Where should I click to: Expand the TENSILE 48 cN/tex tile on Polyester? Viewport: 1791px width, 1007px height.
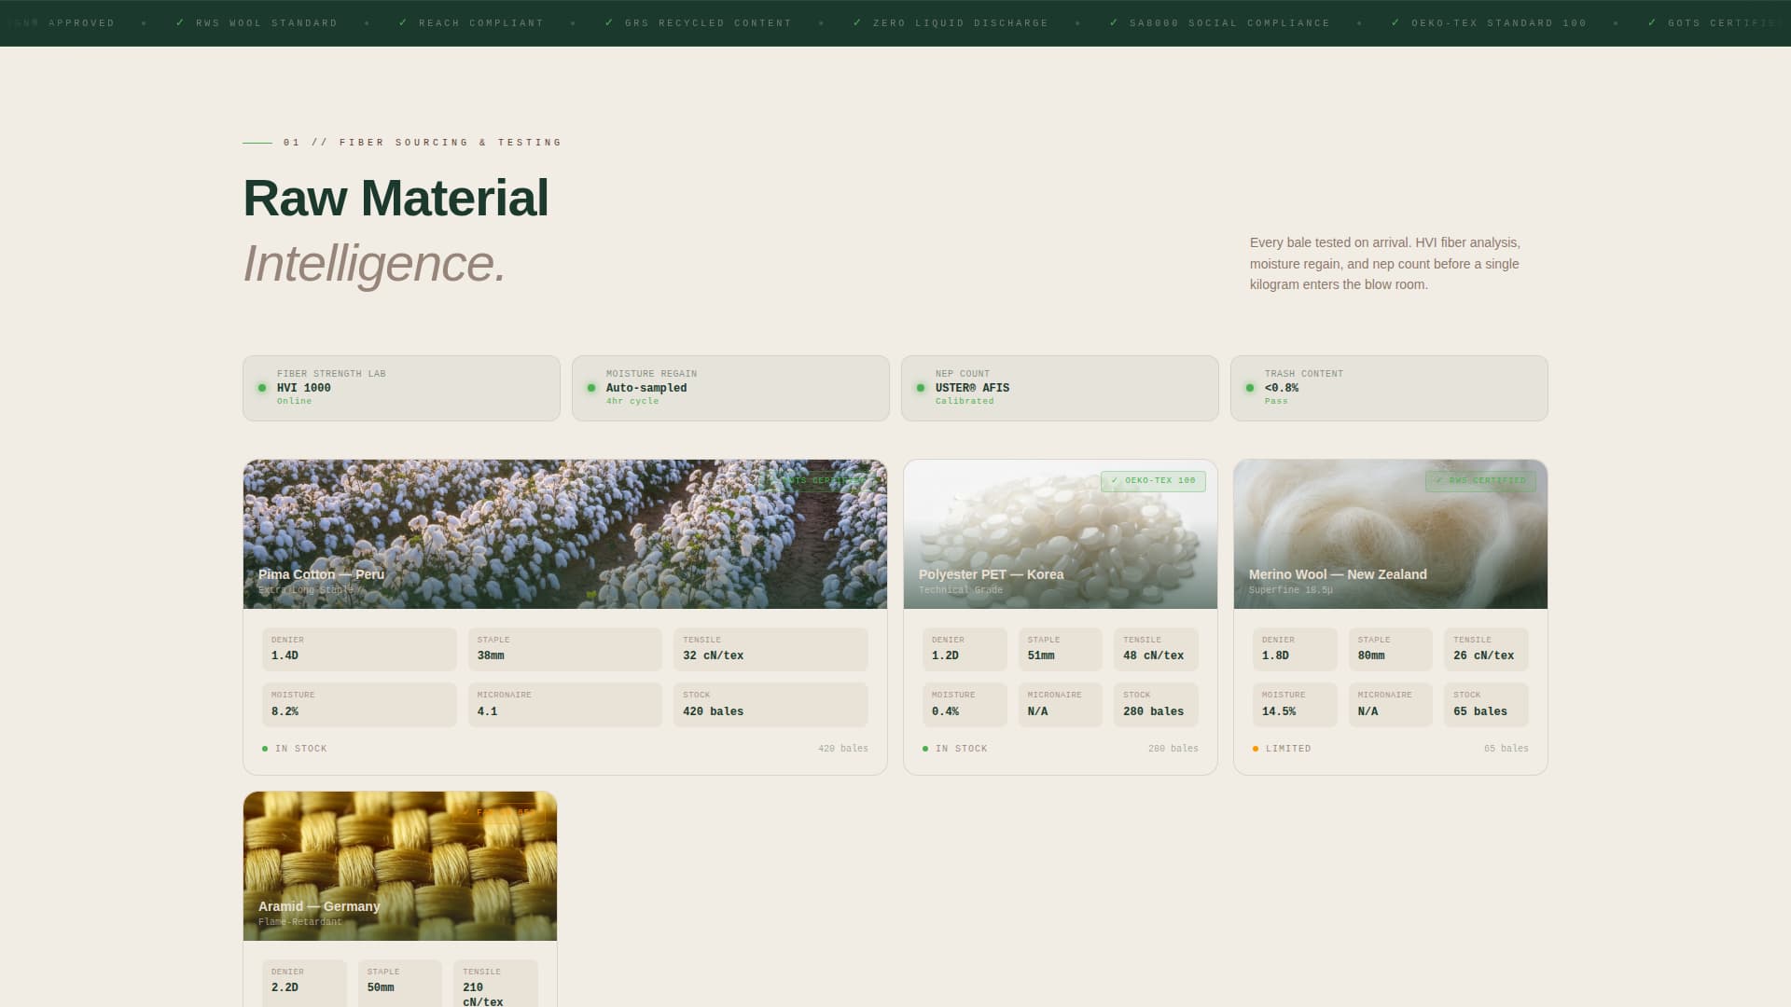pyautogui.click(x=1155, y=649)
